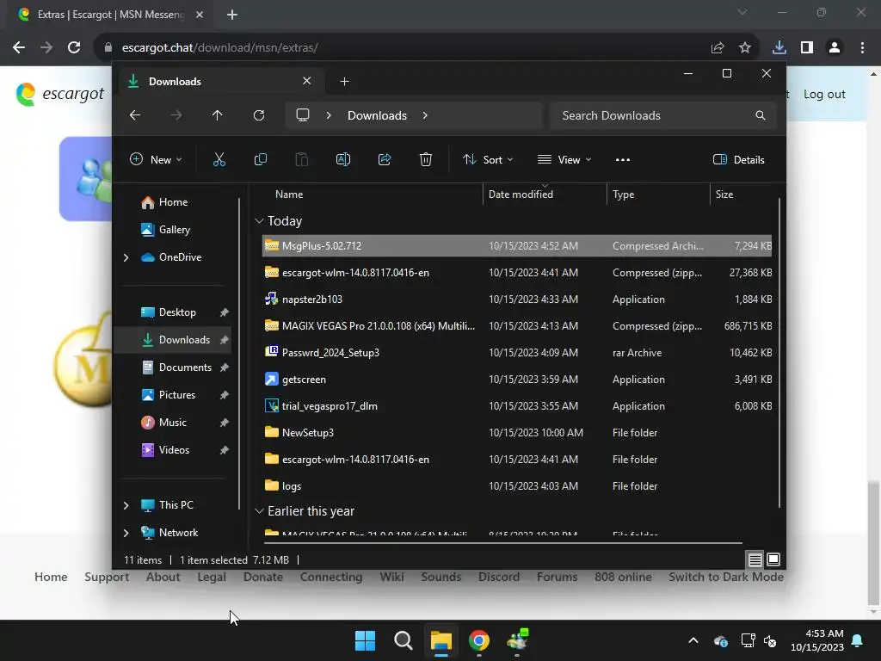Open taskbar Search icon

(403, 640)
